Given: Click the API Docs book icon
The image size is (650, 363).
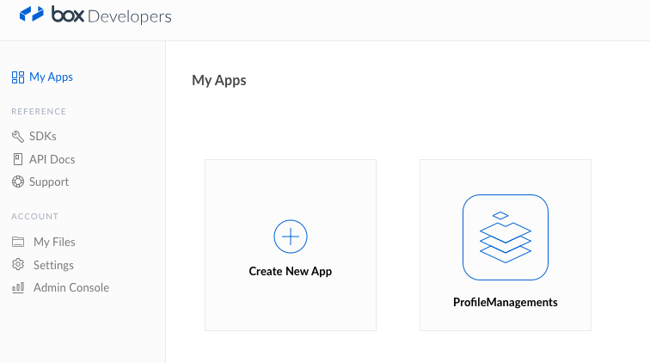Looking at the screenshot, I should click(x=18, y=159).
